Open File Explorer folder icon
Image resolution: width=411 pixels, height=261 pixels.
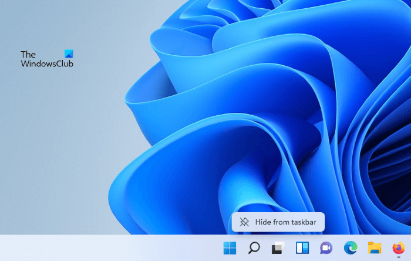375,248
